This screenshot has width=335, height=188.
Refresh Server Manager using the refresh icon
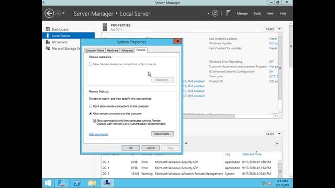[215, 14]
